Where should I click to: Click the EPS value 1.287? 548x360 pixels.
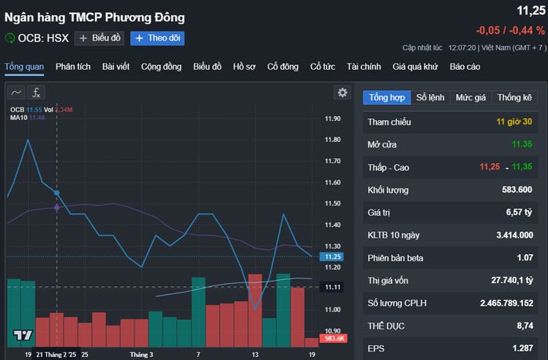(523, 348)
